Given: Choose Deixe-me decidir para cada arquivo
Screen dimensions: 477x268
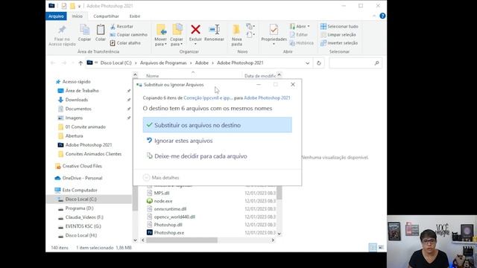Looking at the screenshot, I should click(217, 156).
